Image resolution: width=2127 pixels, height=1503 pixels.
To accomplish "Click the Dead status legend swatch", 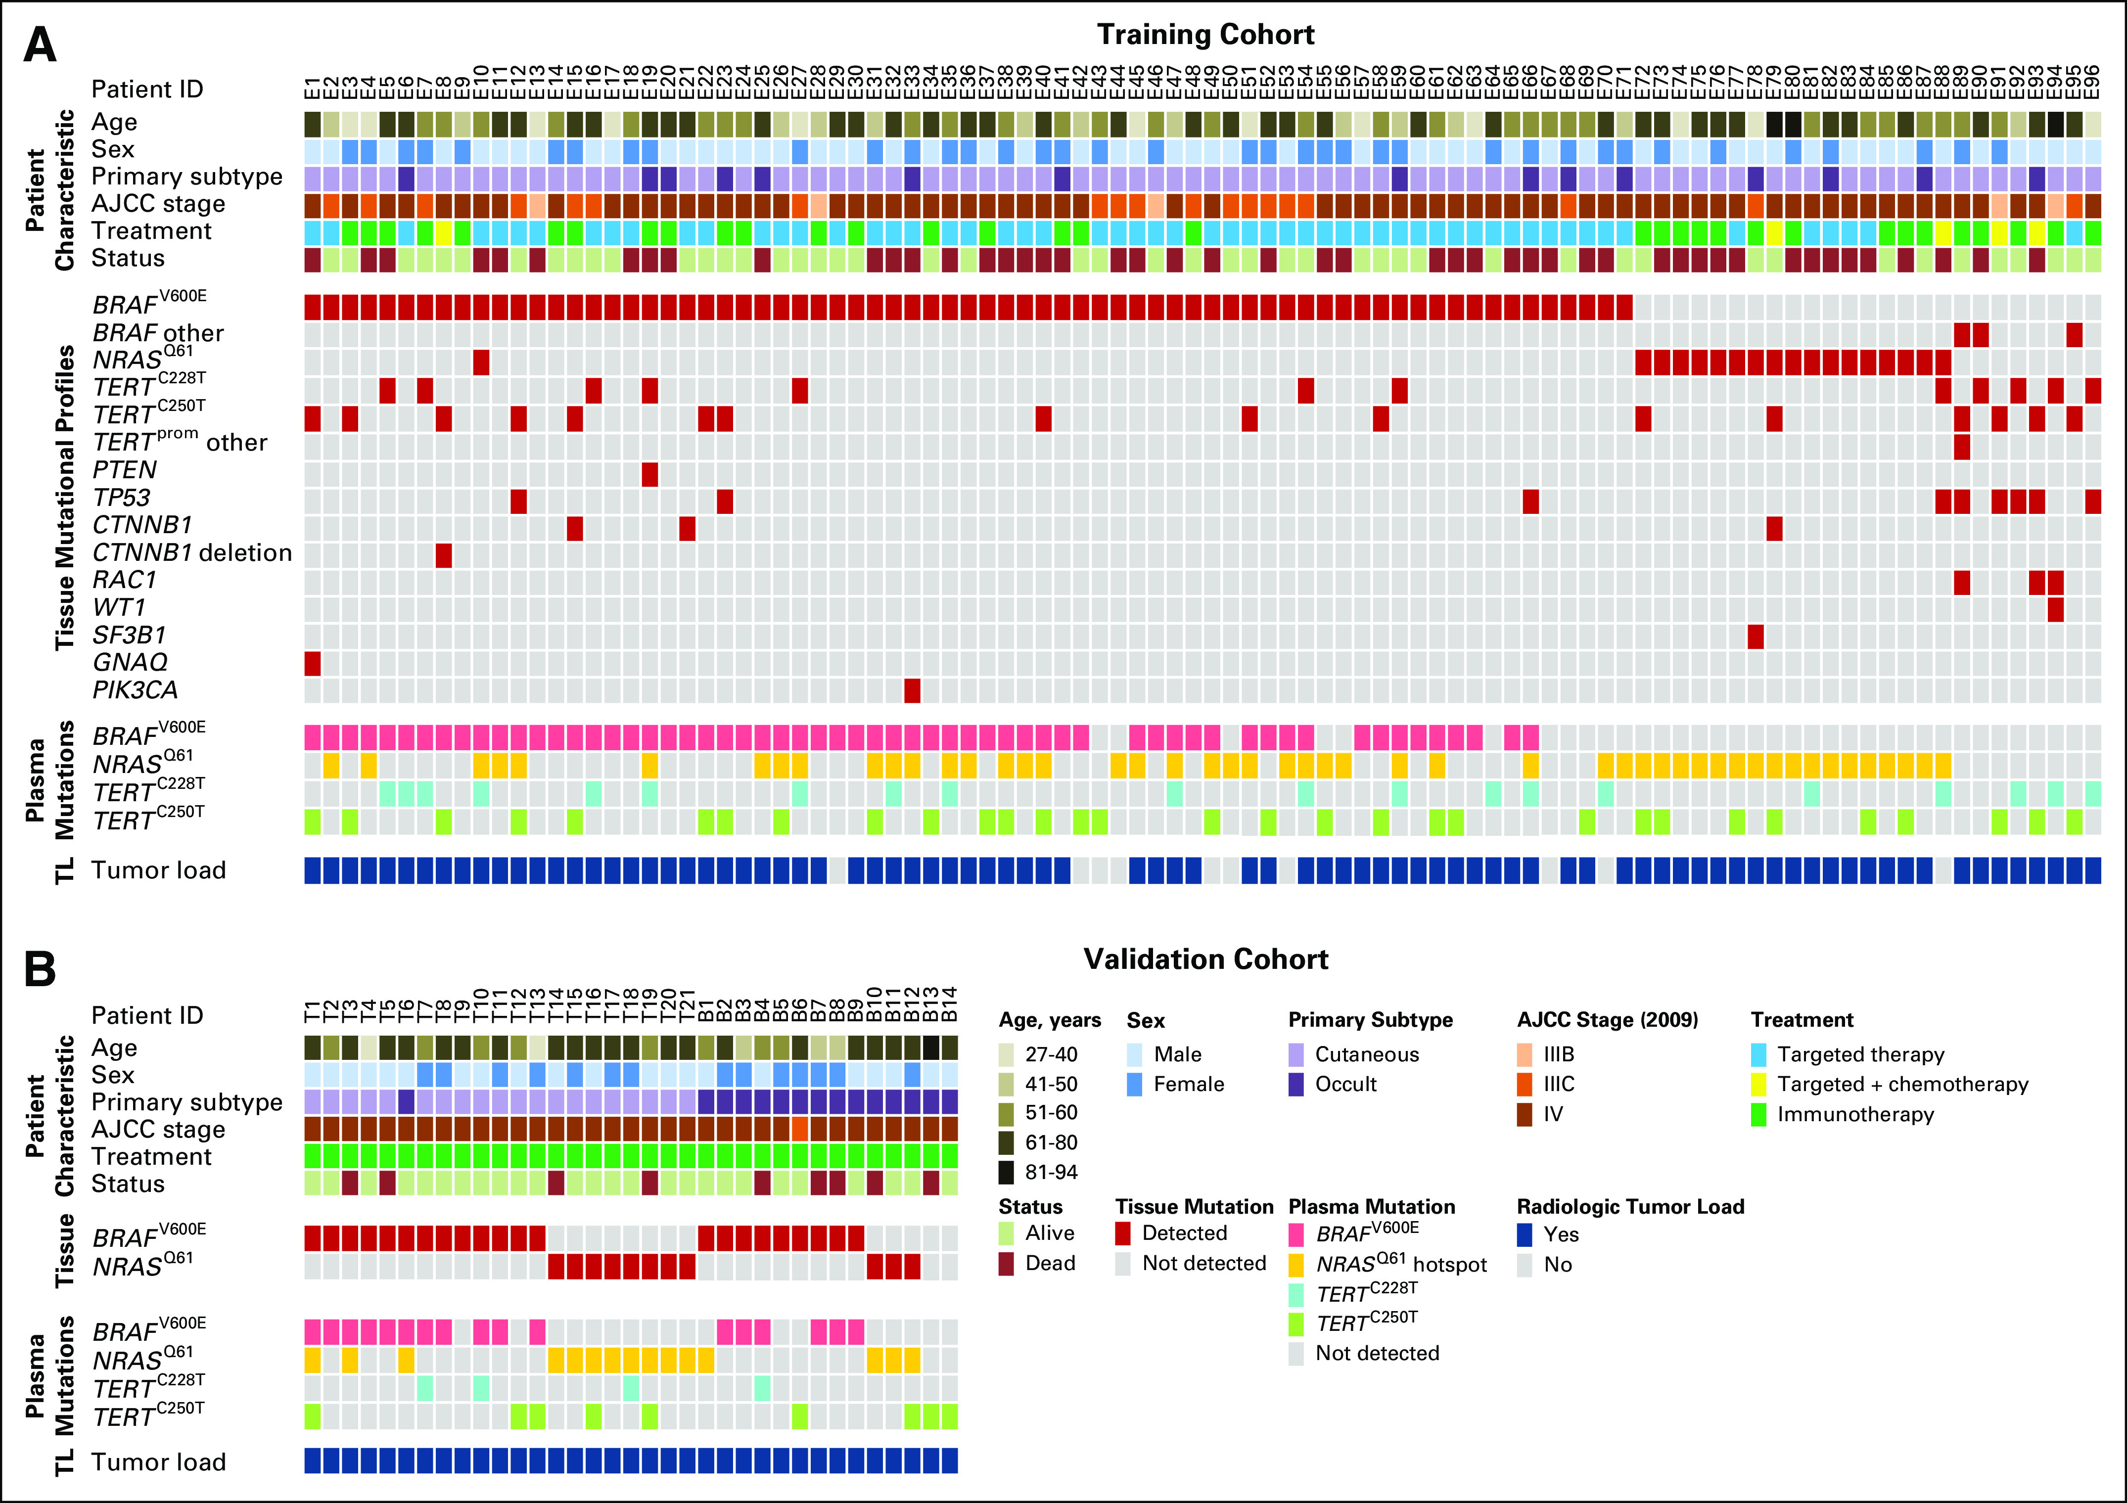I will tap(1006, 1263).
